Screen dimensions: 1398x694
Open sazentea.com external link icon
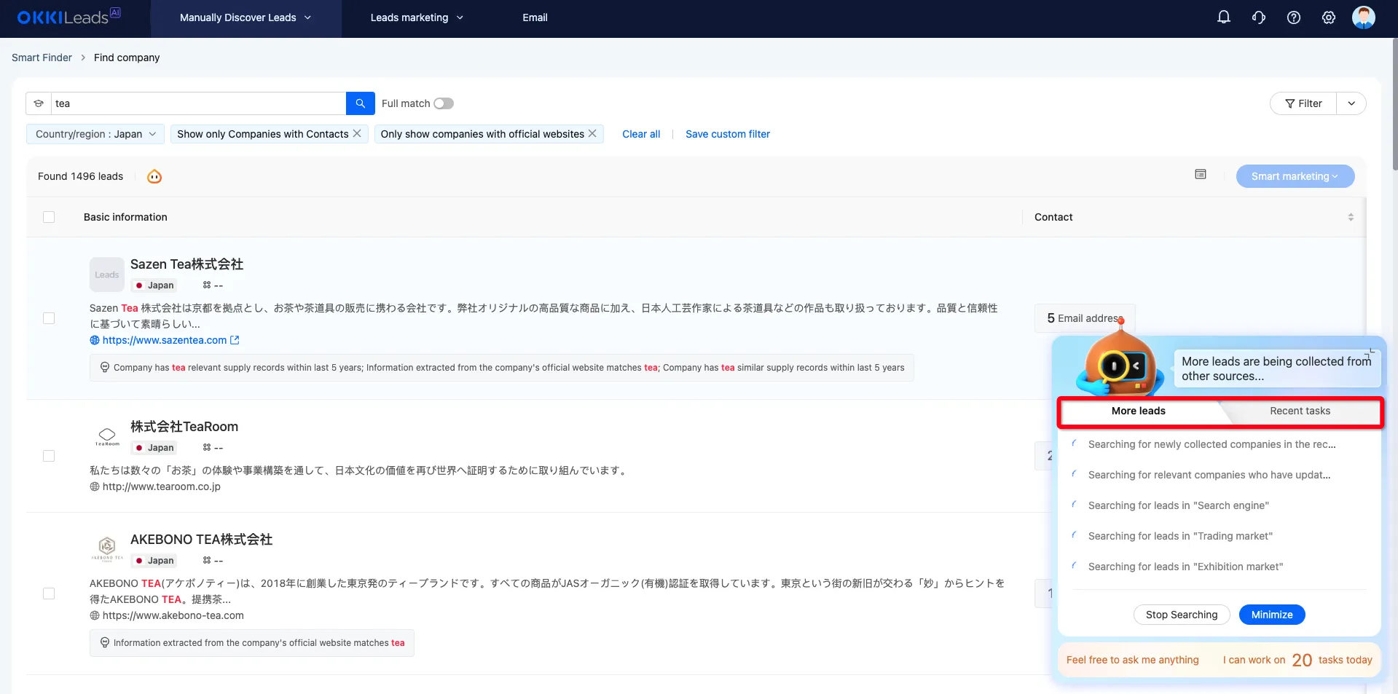[235, 340]
